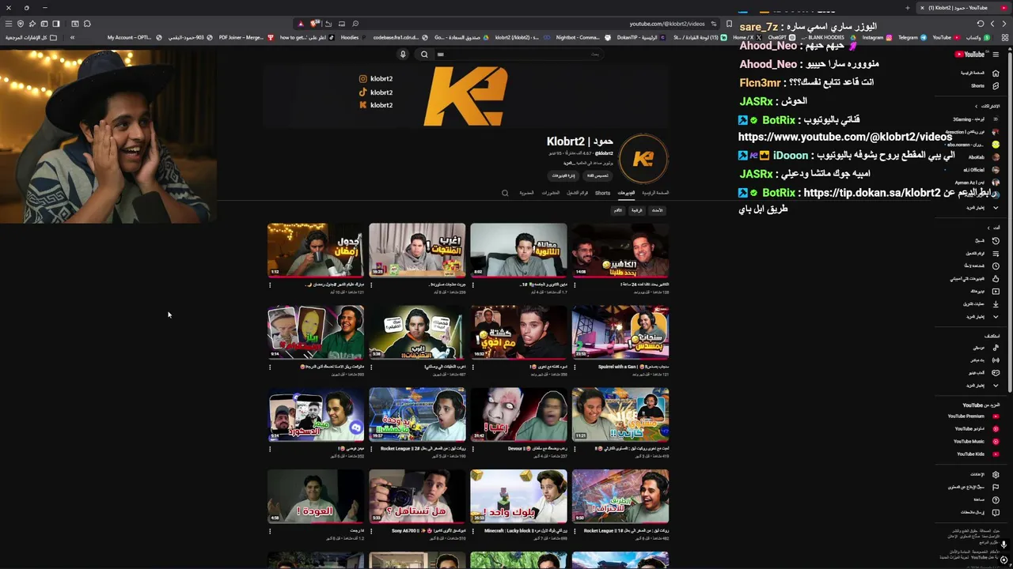Click the browser address bar URL
The image size is (1013, 569).
666,24
